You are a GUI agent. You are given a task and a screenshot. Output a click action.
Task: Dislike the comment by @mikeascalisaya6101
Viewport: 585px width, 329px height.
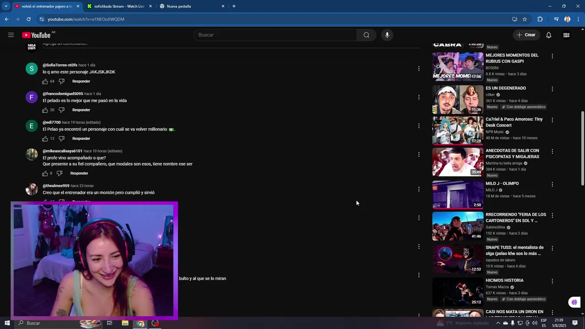[59, 174]
